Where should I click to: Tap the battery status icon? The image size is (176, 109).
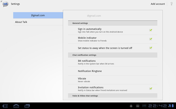pyautogui.click(x=173, y=106)
